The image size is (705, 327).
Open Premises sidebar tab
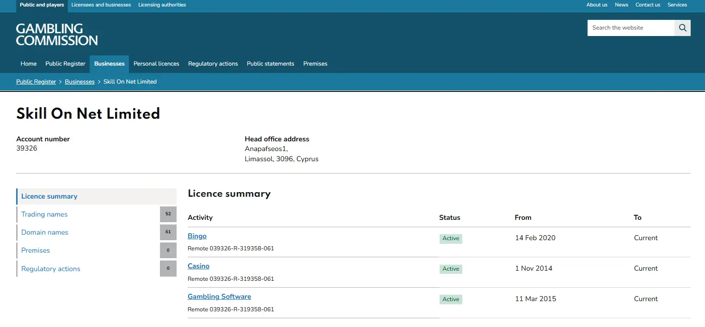click(x=97, y=250)
